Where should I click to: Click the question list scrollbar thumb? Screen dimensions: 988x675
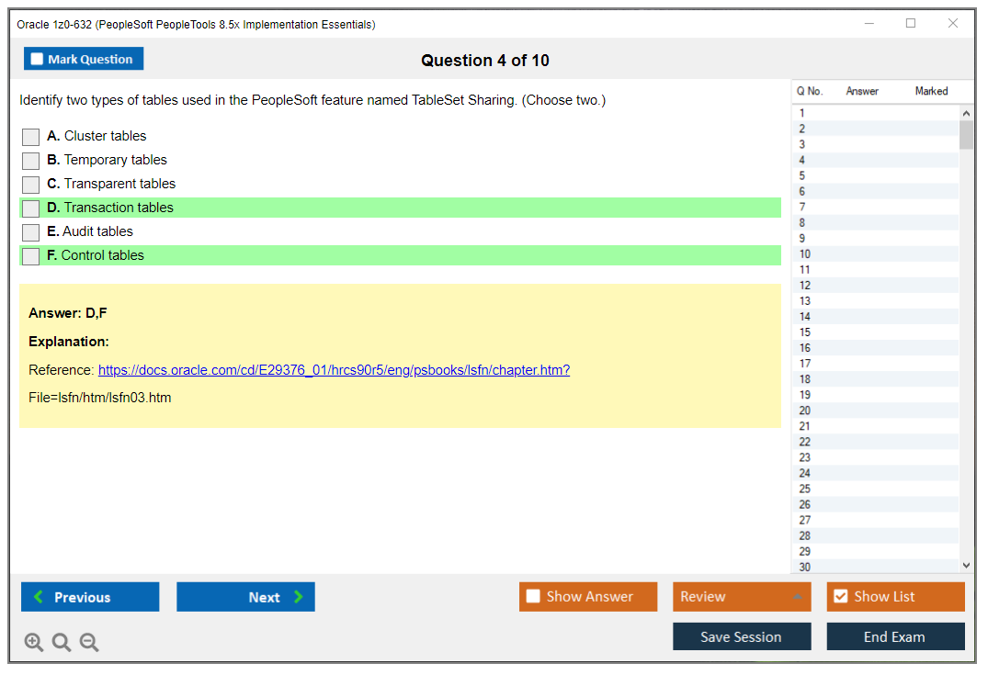coord(966,133)
